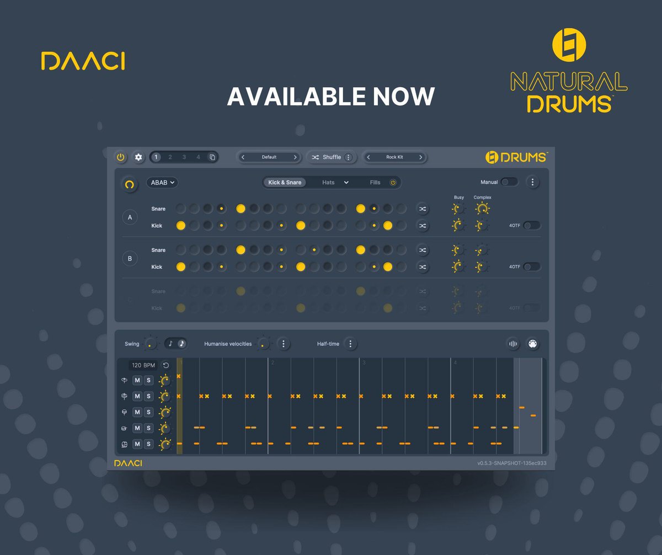Click the kick drum volume knob
Screen dimensions: 662x555
click(x=165, y=444)
